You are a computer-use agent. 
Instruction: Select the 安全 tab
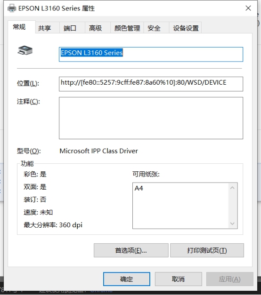pyautogui.click(x=154, y=28)
